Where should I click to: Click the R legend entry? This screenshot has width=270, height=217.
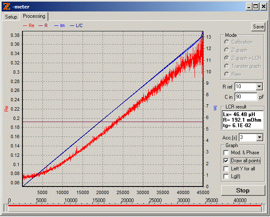(x=43, y=26)
